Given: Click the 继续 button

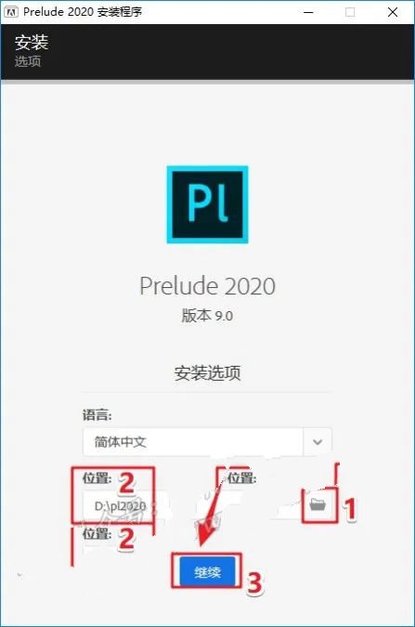Looking at the screenshot, I should [x=207, y=572].
